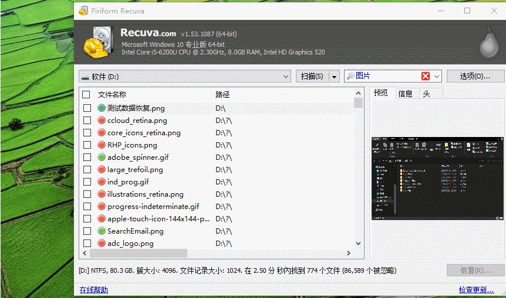Click the green status dot of 测试数据恢复.png

pyautogui.click(x=102, y=108)
